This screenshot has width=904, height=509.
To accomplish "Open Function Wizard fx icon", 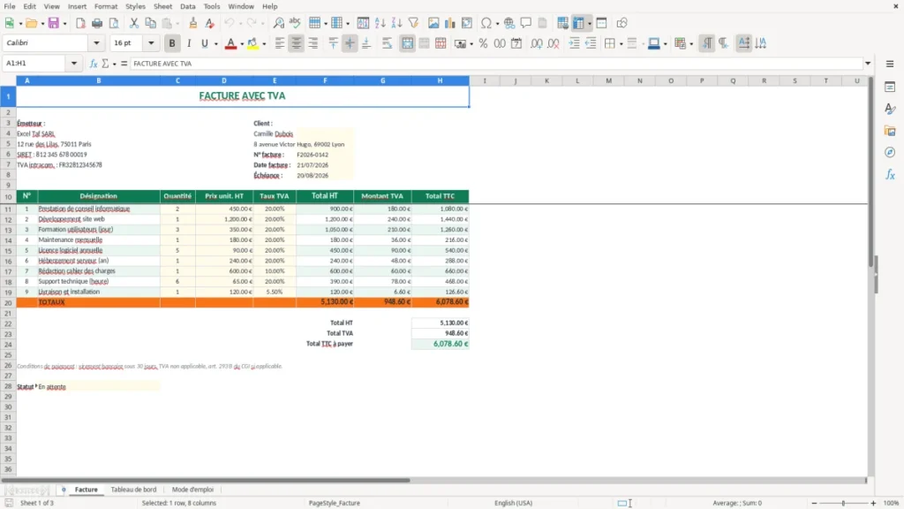I will tap(94, 64).
